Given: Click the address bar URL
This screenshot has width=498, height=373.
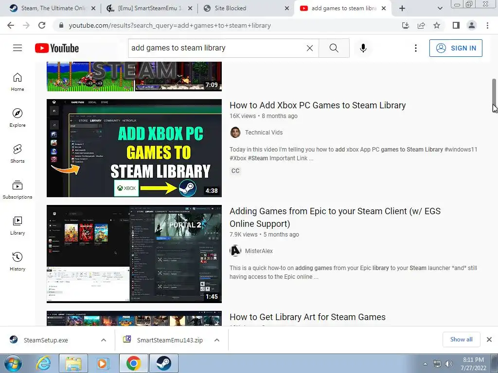Looking at the screenshot, I should (x=170, y=25).
